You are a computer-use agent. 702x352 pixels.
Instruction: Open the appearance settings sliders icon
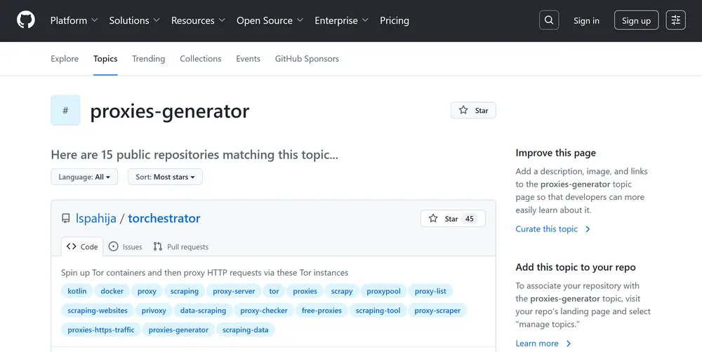pos(675,20)
